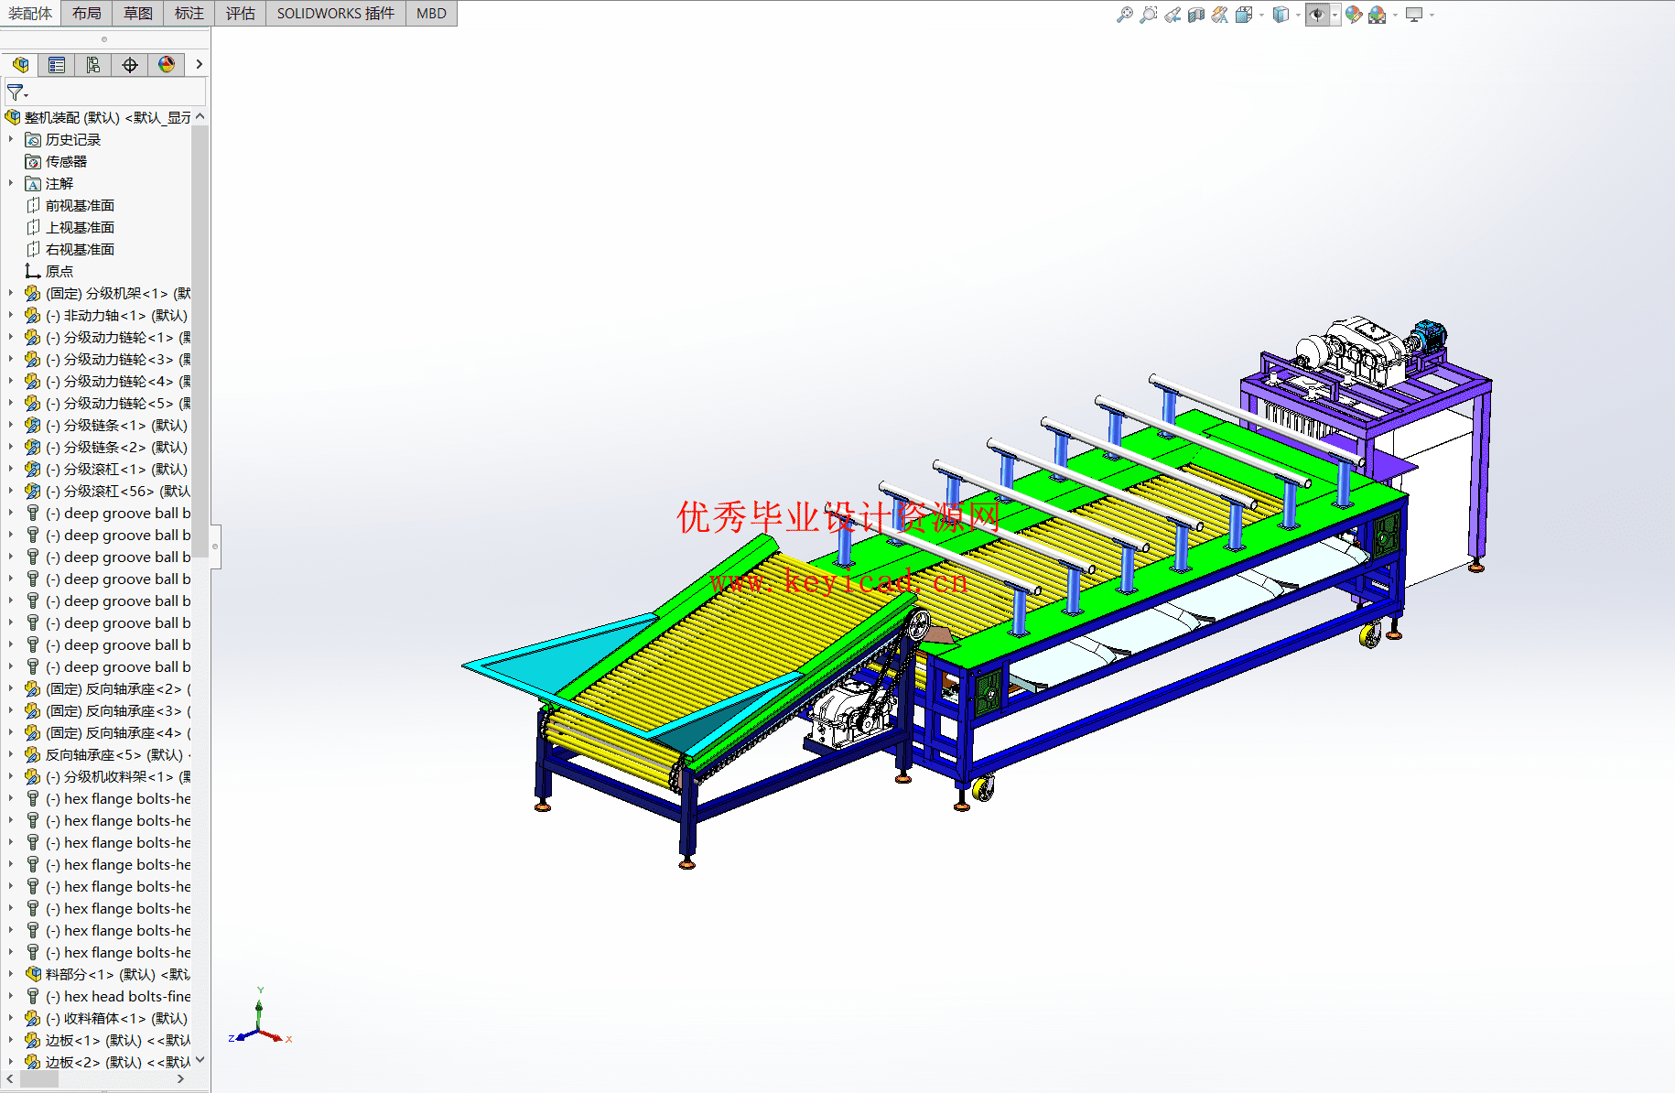Click the feature tree vertical scrollbar
Image resolution: width=1675 pixels, height=1093 pixels.
point(200,339)
